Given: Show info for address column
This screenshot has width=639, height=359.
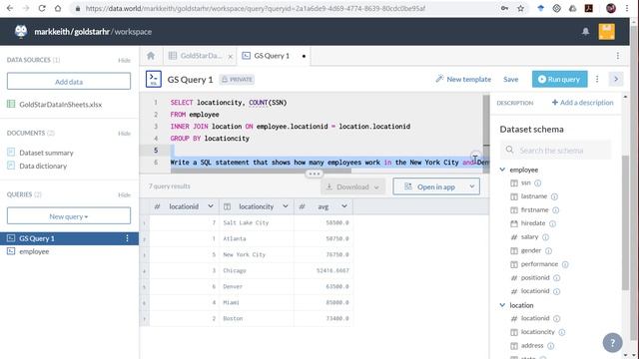Looking at the screenshot, I should (550, 346).
